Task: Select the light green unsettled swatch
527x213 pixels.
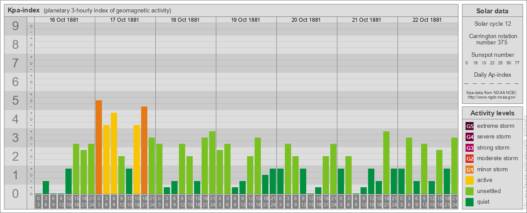Action: (470, 191)
